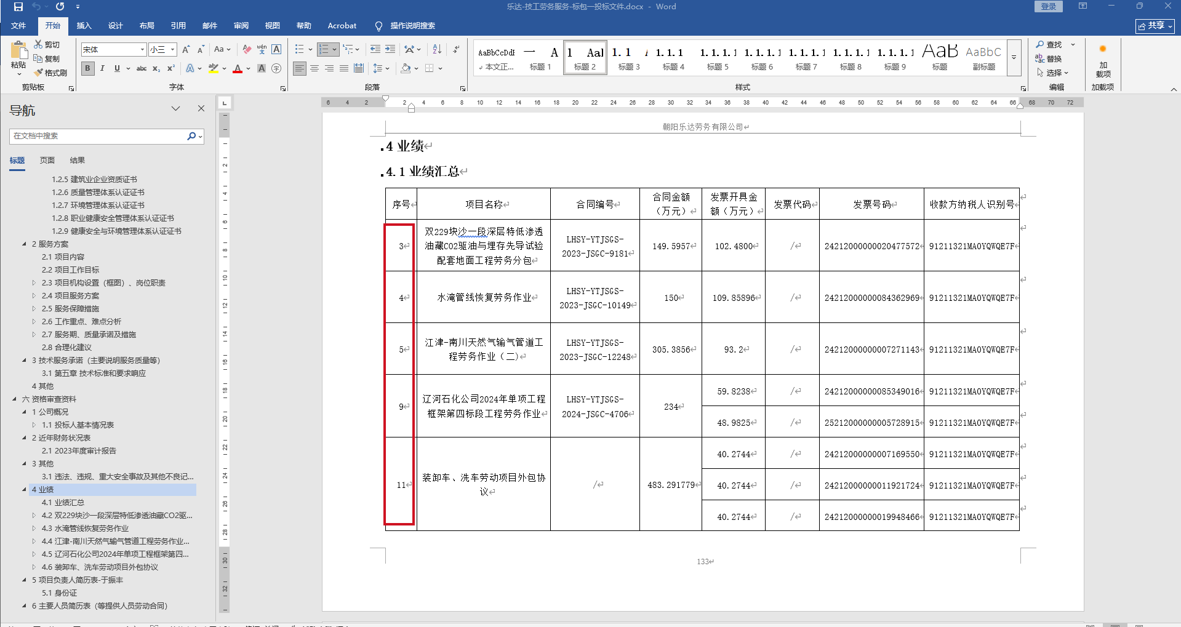Toggle Bold formatting button

pyautogui.click(x=88, y=68)
